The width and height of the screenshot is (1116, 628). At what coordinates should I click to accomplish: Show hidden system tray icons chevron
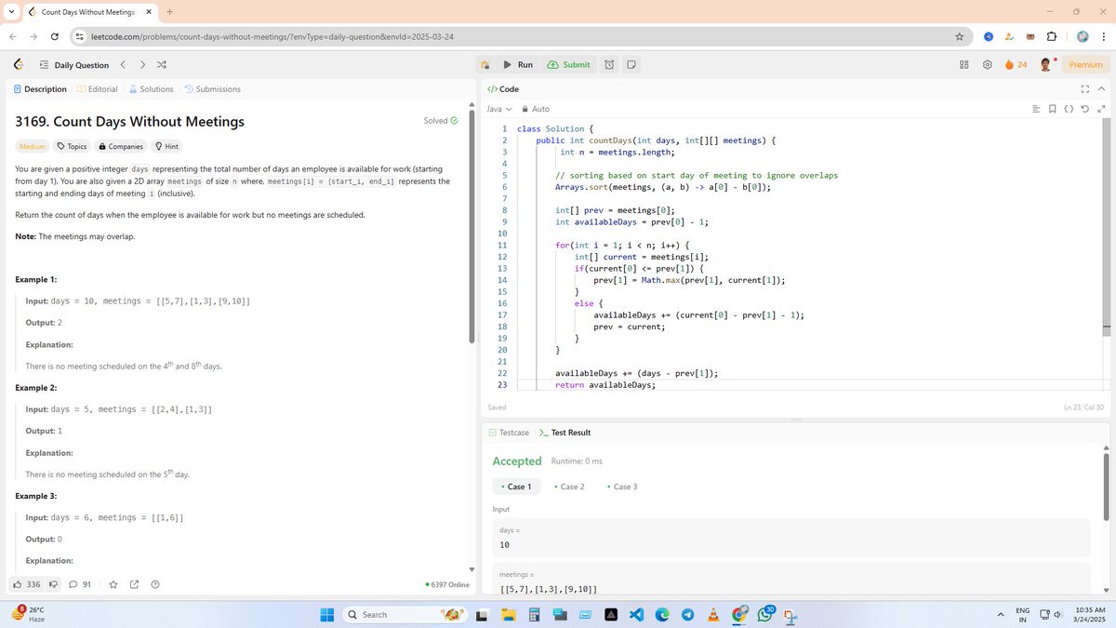(x=1001, y=615)
